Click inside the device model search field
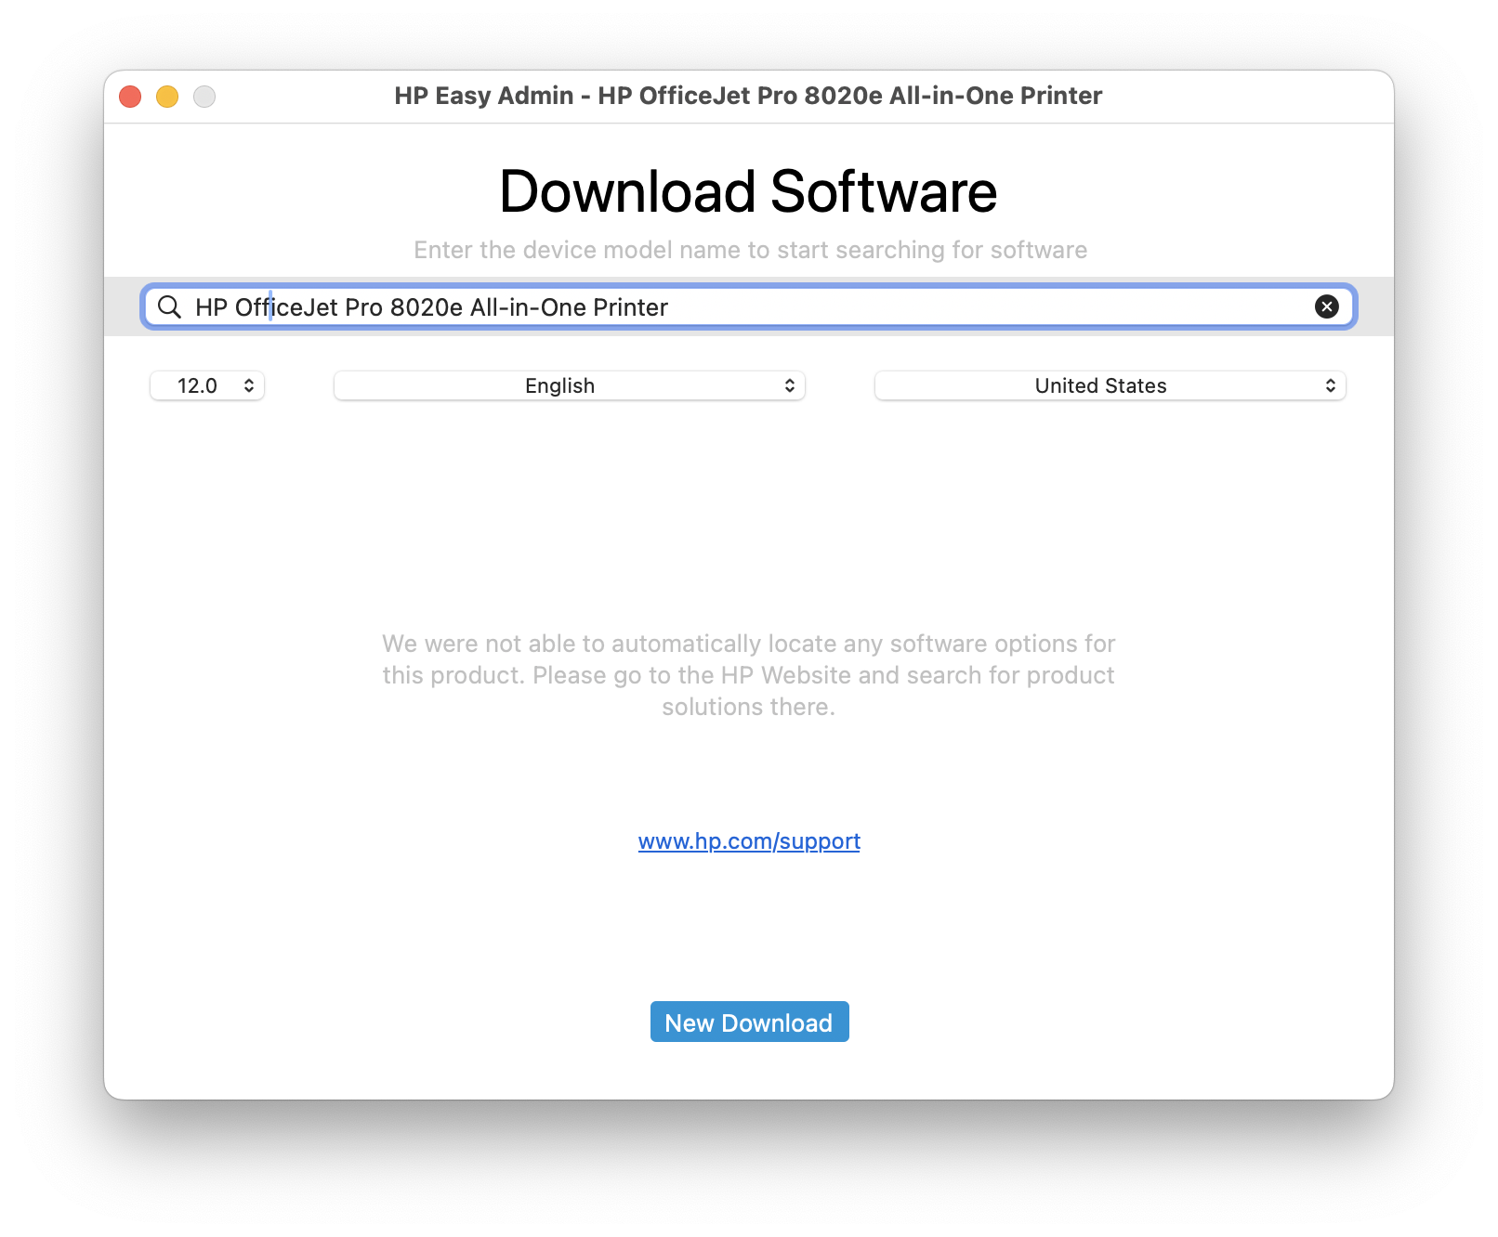 pyautogui.click(x=650, y=306)
